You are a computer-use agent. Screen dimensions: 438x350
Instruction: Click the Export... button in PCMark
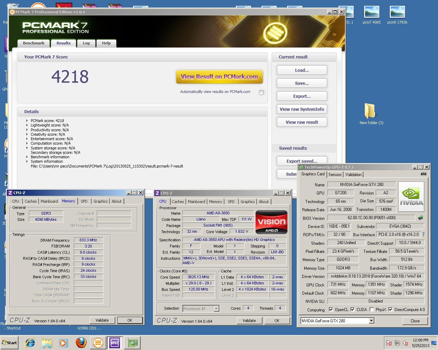(302, 96)
